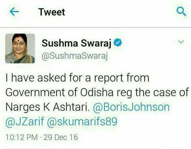Image resolution: width=191 pixels, height=149 pixels.
Task: Click the 29 Dec 16 date
Action: (61, 137)
